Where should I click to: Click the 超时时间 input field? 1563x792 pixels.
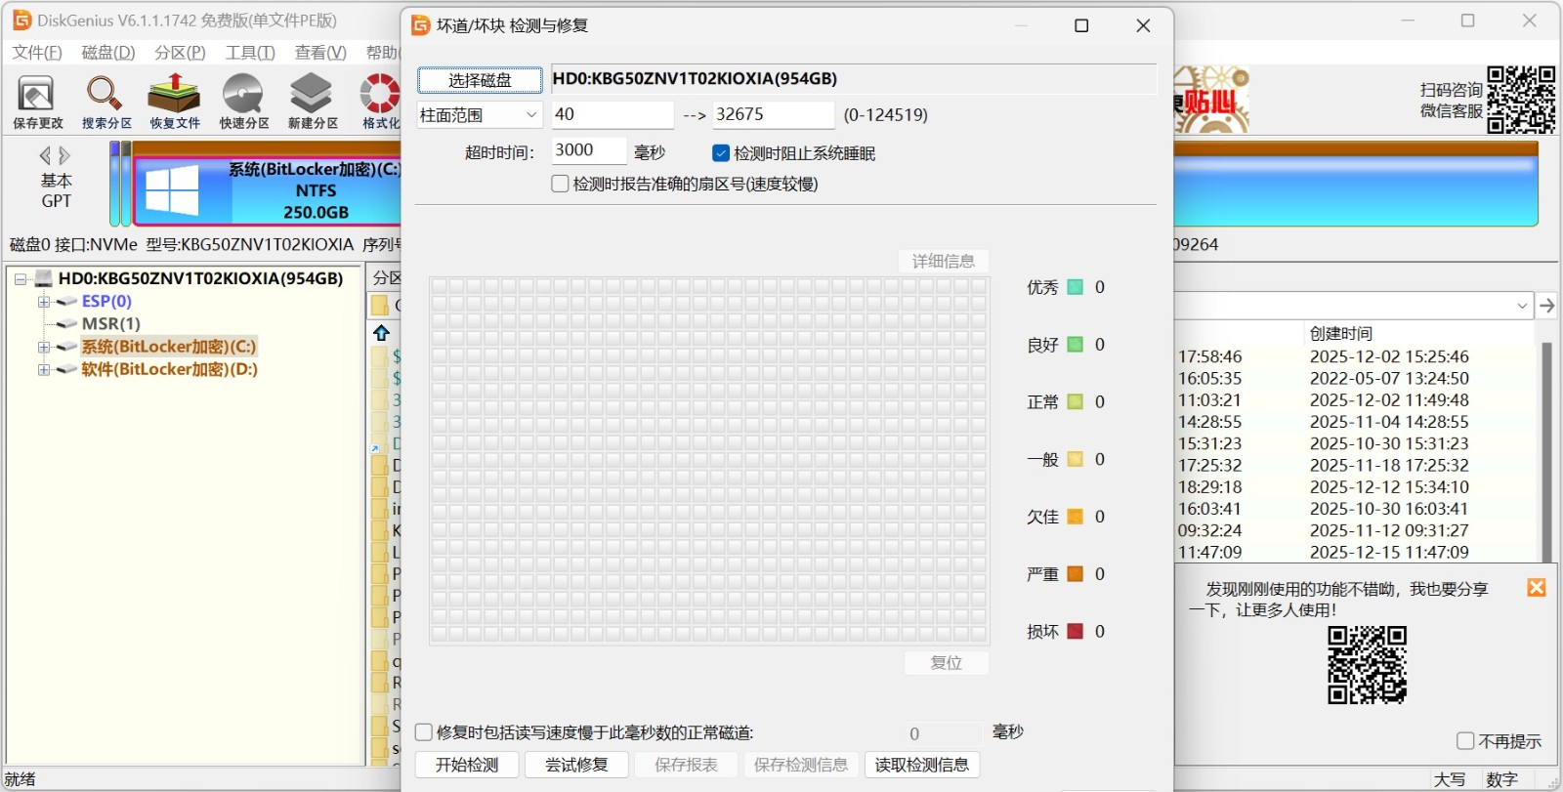[x=588, y=150]
